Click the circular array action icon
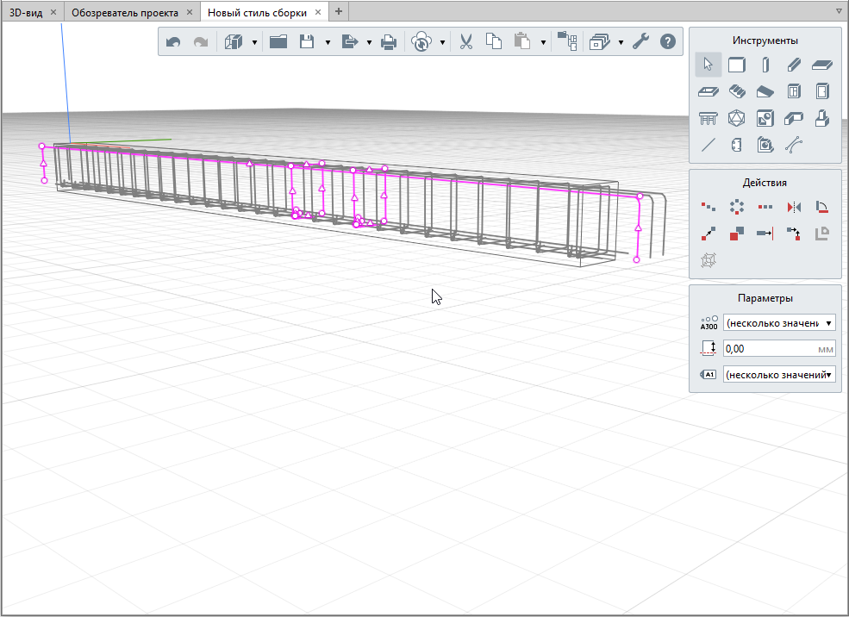The height and width of the screenshot is (617, 849). click(x=737, y=207)
